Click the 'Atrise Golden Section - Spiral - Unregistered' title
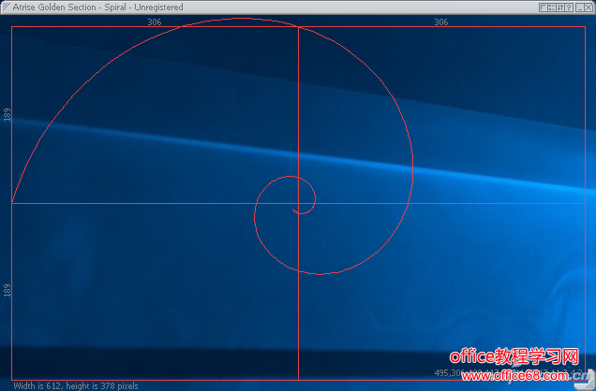The height and width of the screenshot is (391, 596). [x=97, y=7]
